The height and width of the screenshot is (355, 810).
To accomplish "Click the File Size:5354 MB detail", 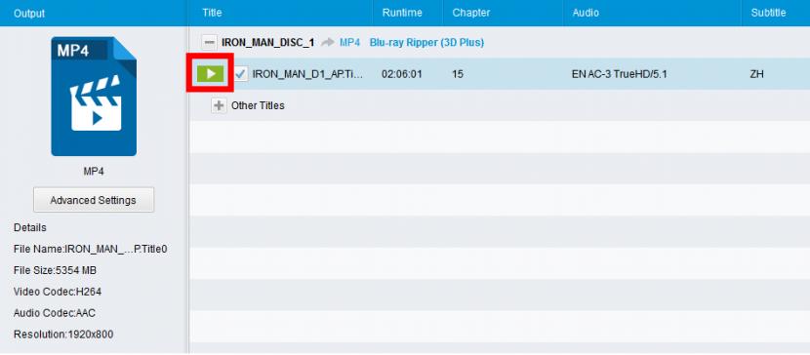I will 55,270.
